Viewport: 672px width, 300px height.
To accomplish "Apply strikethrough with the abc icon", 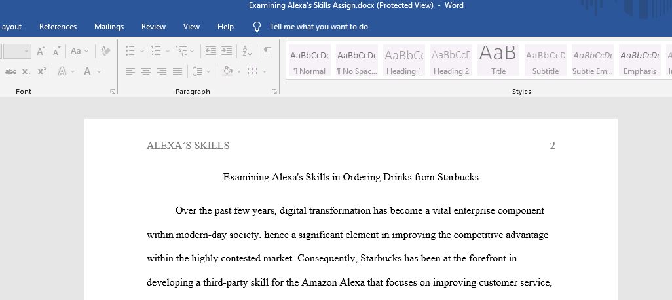I will pyautogui.click(x=10, y=71).
